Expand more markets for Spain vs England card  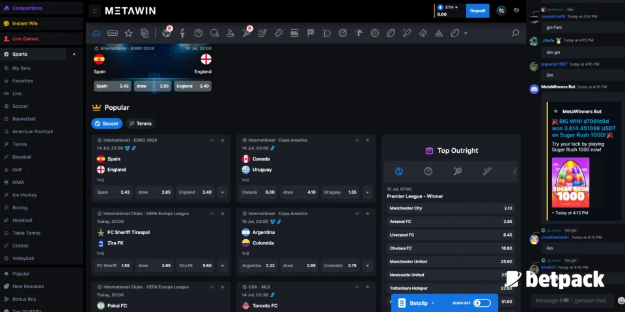(x=223, y=192)
